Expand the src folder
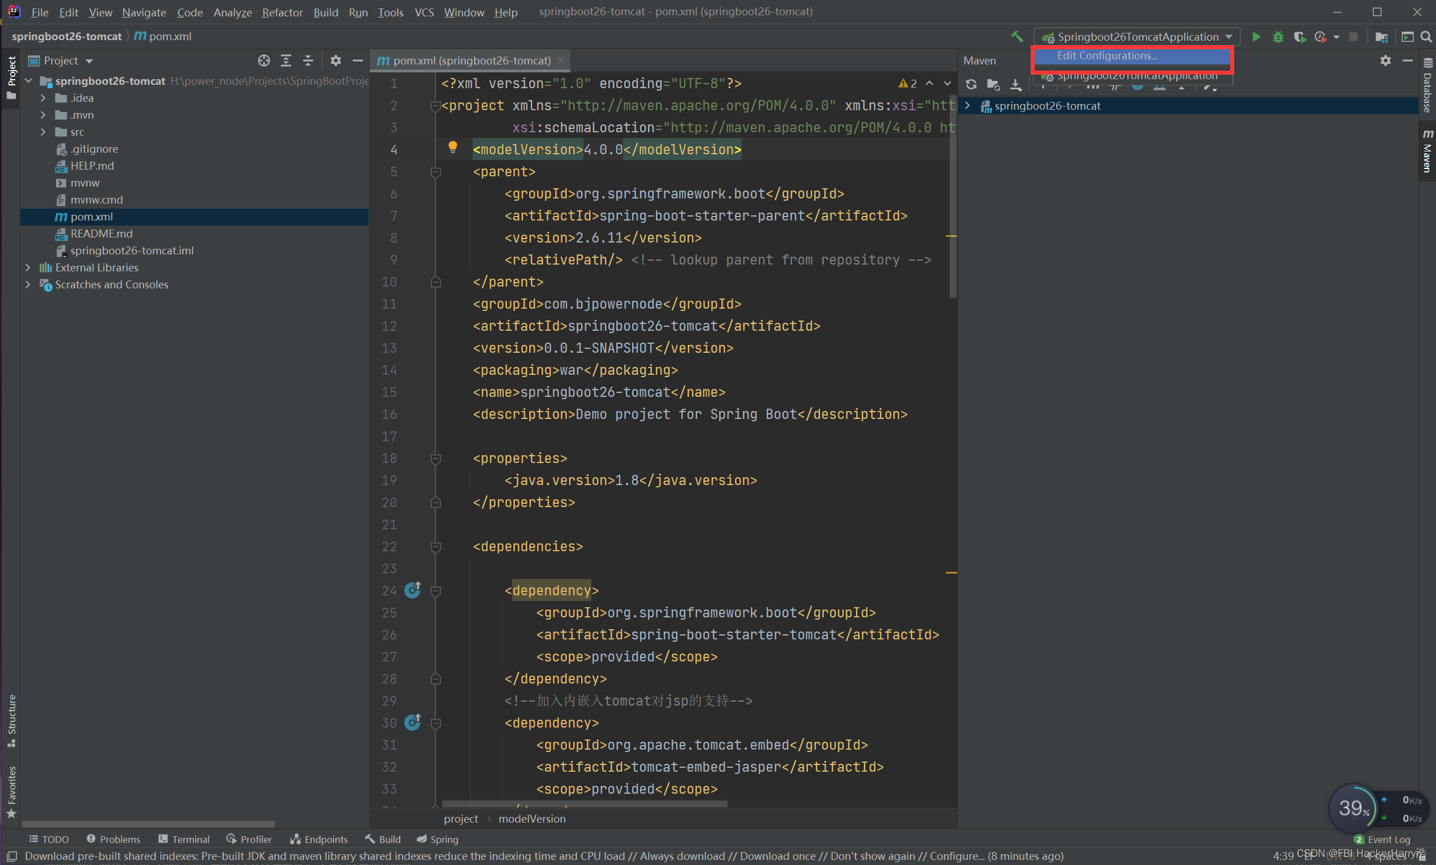The width and height of the screenshot is (1436, 865). pos(43,132)
